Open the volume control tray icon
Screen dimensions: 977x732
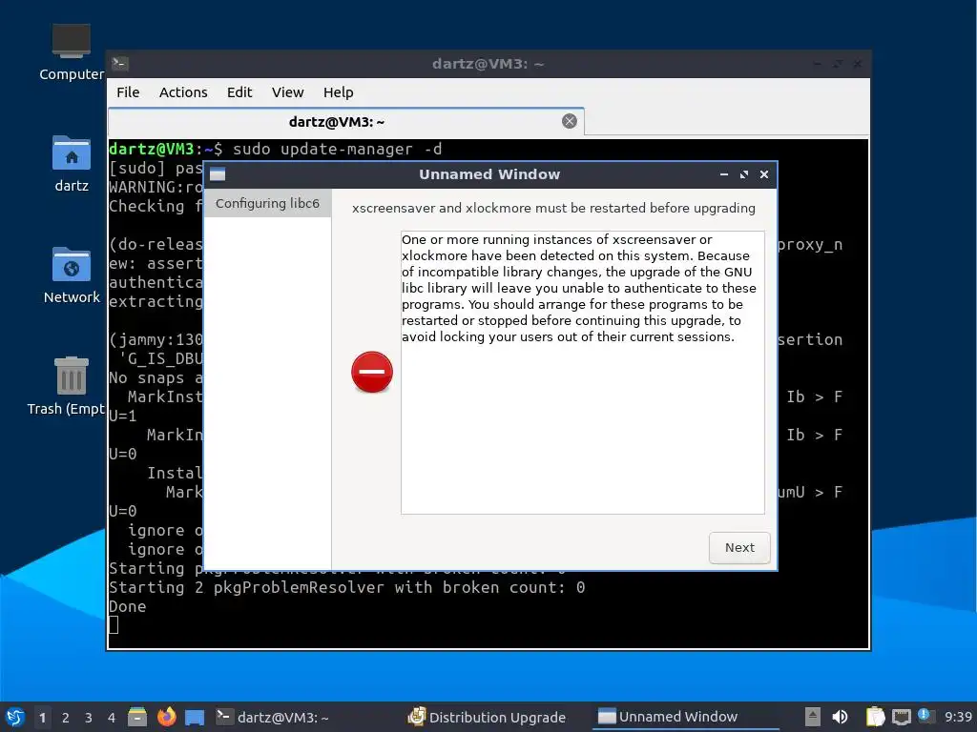(x=840, y=717)
